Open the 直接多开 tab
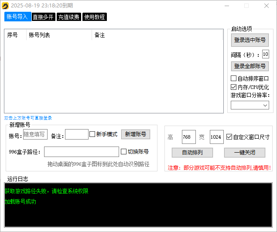277x232 pixels. point(43,17)
